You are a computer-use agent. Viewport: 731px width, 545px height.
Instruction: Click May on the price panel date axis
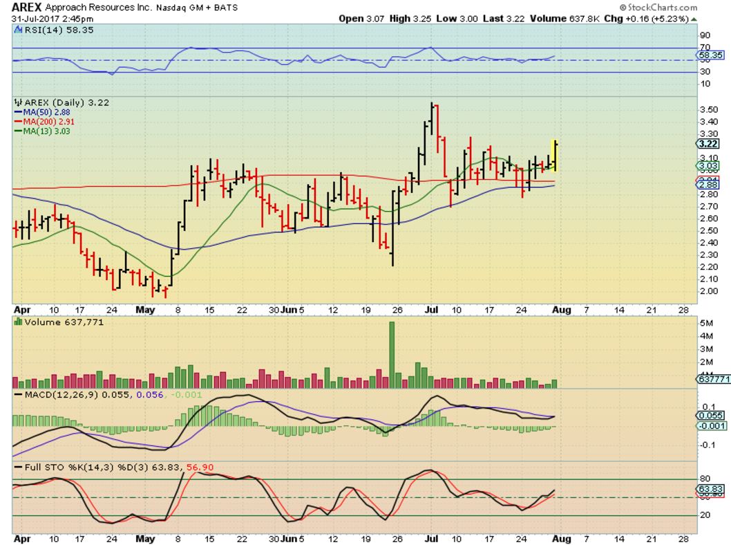tap(145, 310)
